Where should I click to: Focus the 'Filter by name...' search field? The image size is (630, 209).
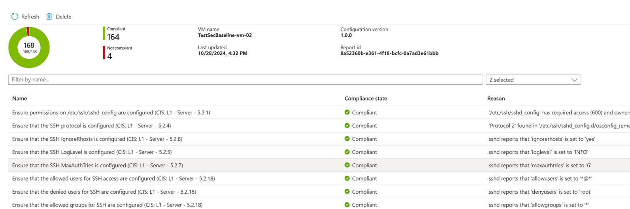pyautogui.click(x=245, y=80)
